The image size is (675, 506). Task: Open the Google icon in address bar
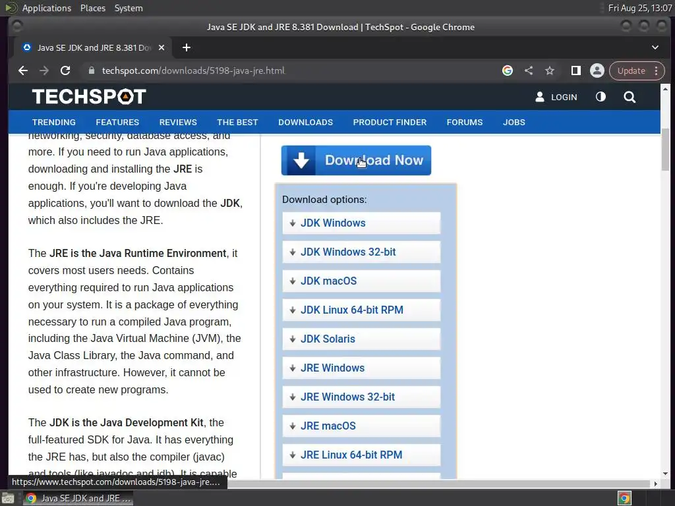click(508, 70)
